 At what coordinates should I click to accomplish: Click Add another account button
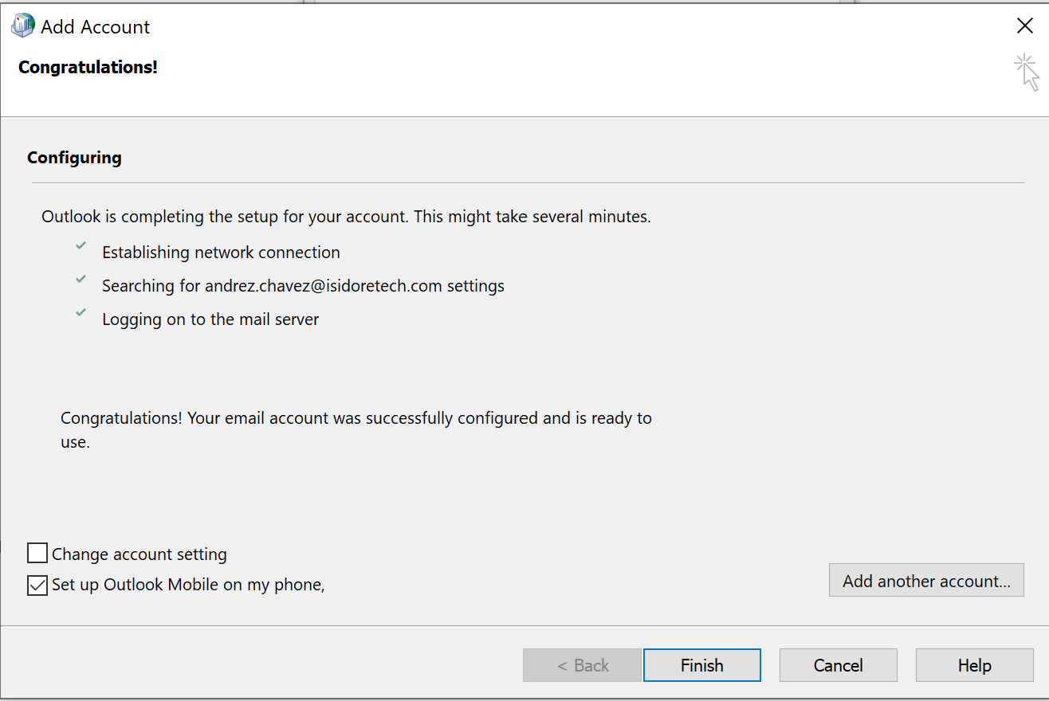[926, 581]
